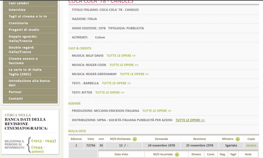View all works for Barbella
263x158 pixels.
point(116,83)
